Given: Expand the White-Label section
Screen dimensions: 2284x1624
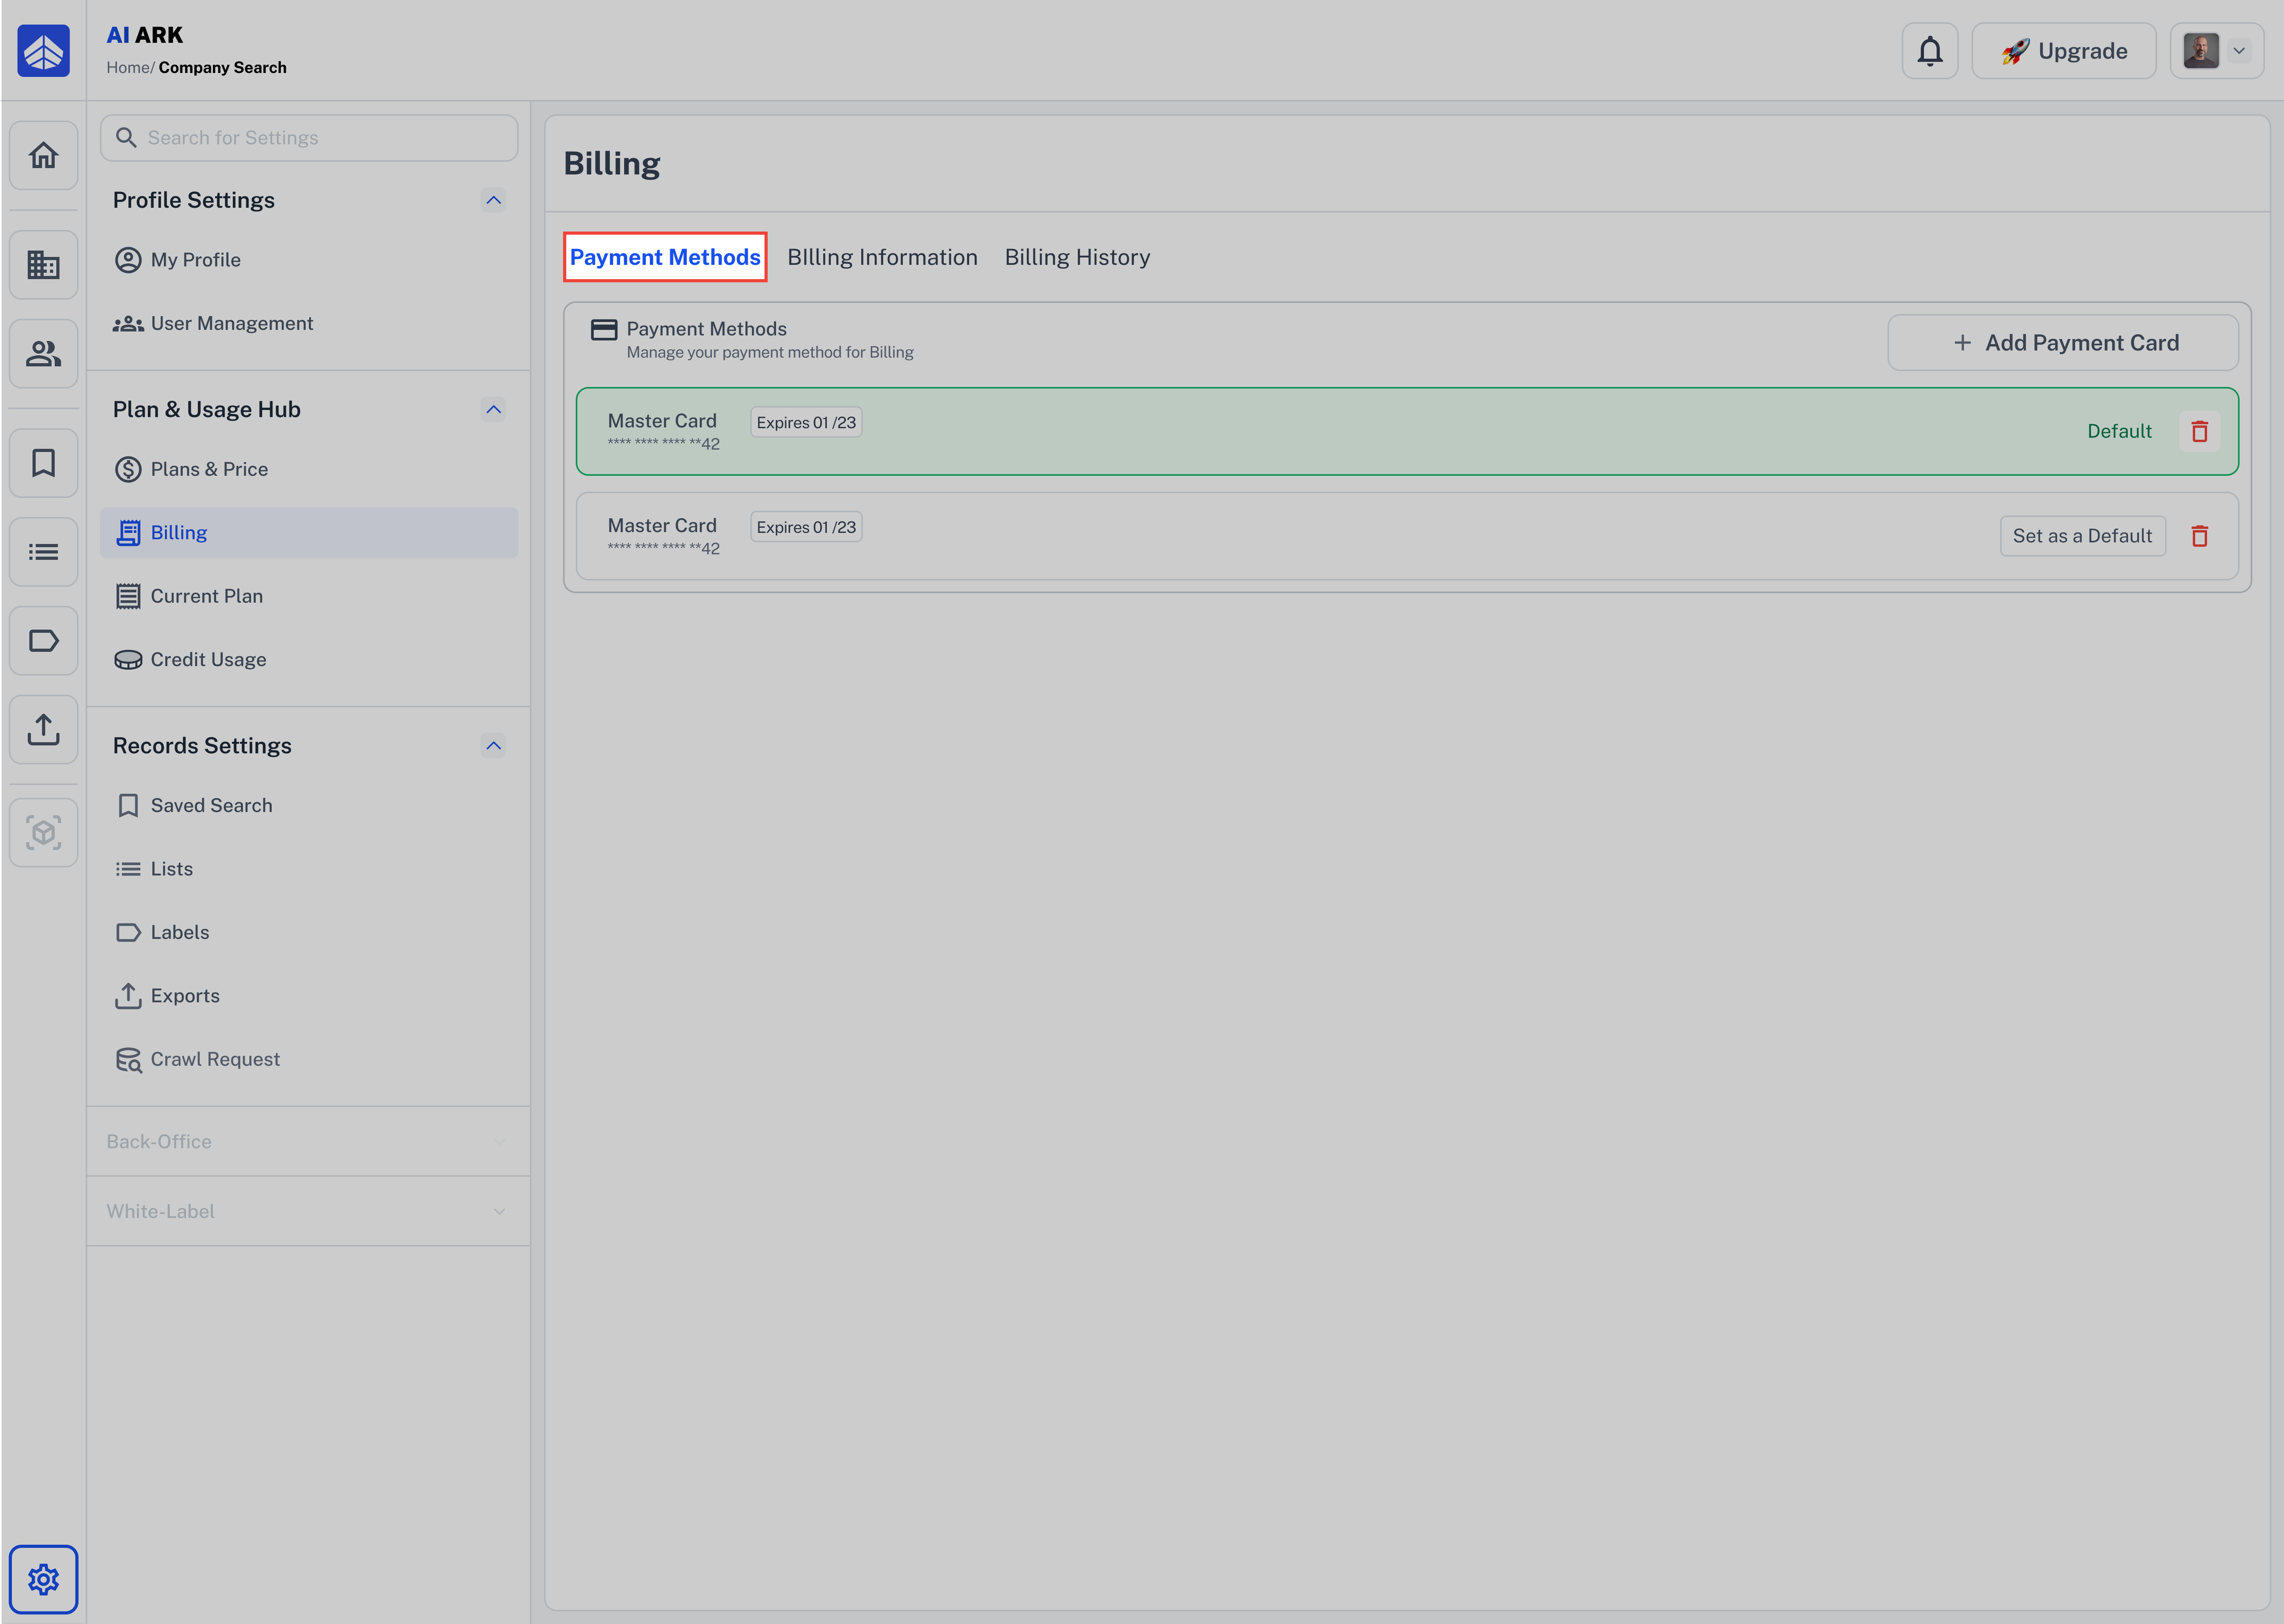Looking at the screenshot, I should tap(308, 1211).
